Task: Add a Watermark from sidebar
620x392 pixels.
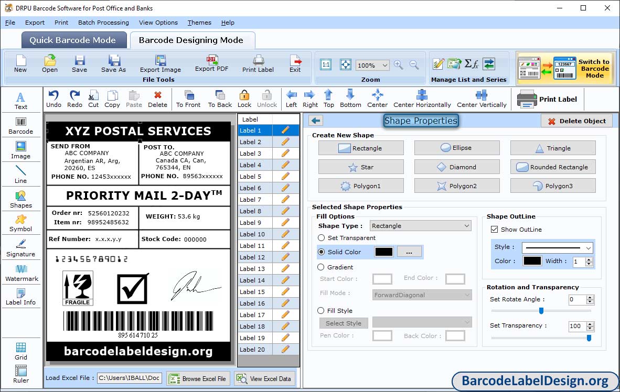Action: (x=22, y=273)
